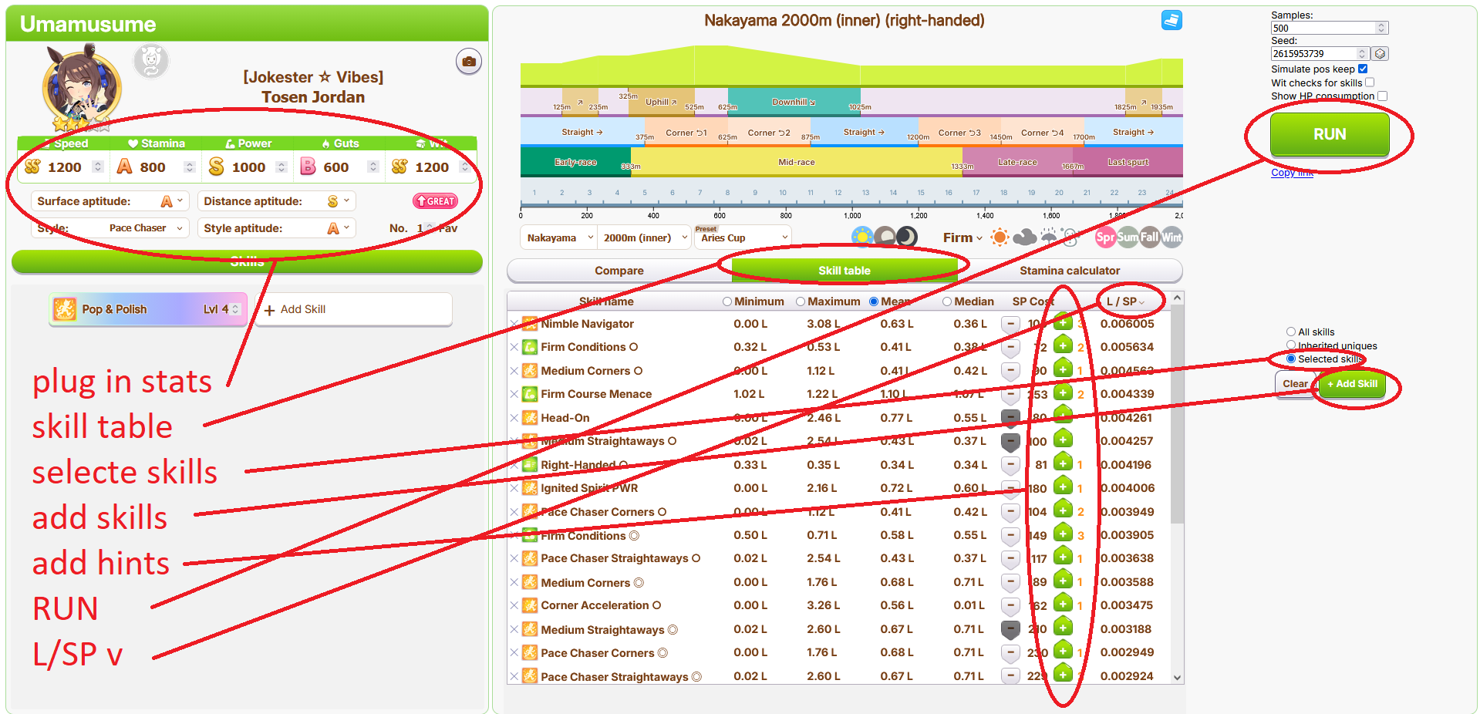This screenshot has height=714, width=1480.
Task: Increase hint for Corner Acceleration ○
Action: point(1063,605)
